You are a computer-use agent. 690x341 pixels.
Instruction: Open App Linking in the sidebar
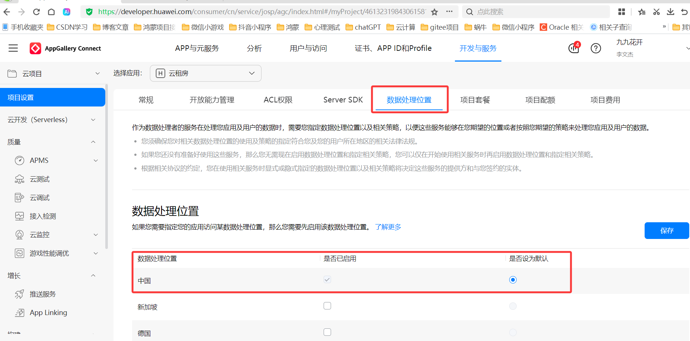tap(48, 313)
